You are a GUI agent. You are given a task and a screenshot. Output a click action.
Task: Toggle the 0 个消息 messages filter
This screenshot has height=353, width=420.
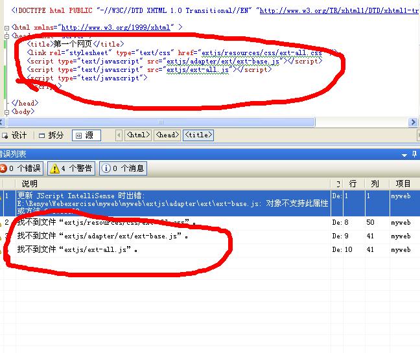pyautogui.click(x=123, y=168)
